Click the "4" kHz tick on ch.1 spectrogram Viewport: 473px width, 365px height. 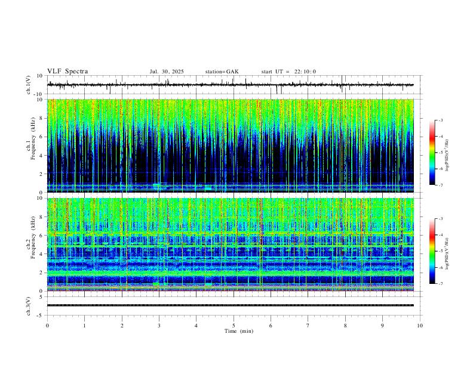[42, 156]
